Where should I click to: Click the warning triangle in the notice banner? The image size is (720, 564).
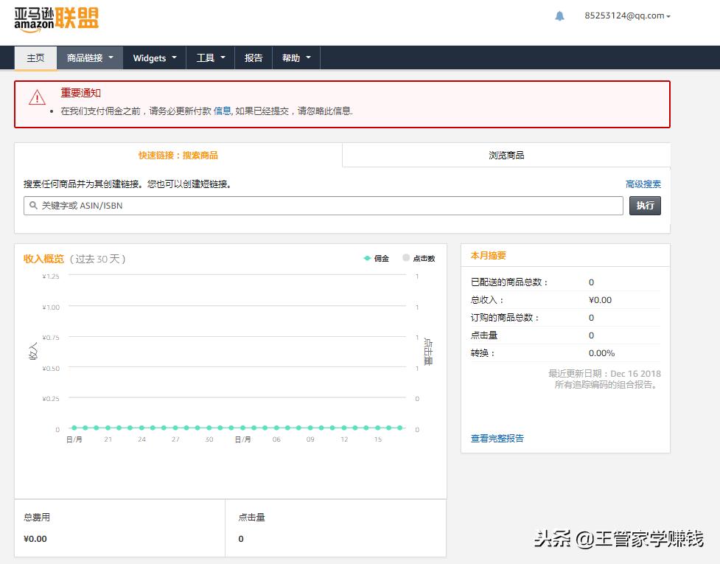pos(37,98)
